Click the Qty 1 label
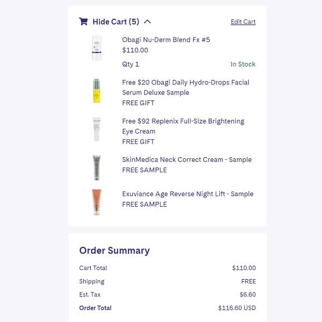 tap(130, 64)
